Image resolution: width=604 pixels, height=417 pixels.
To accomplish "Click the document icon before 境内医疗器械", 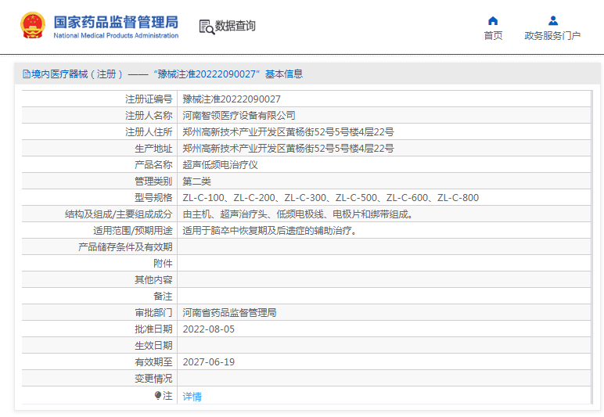I will click(26, 74).
